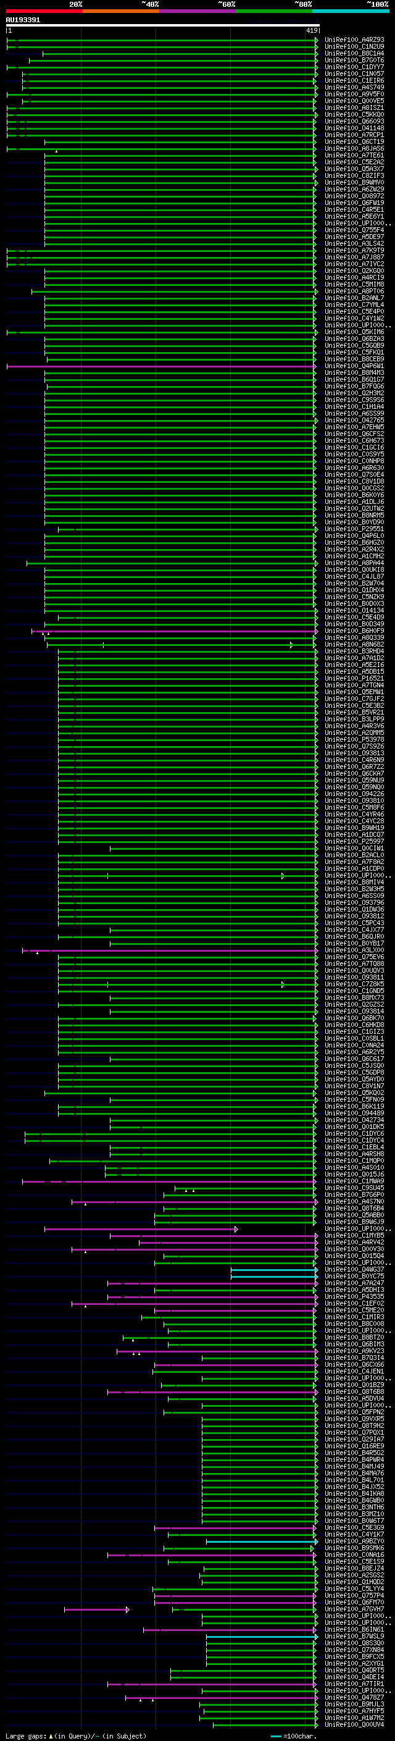This screenshot has width=395, height=1741.
Task: Select label UniRef100_Q6CX66
Action: click(354, 1366)
